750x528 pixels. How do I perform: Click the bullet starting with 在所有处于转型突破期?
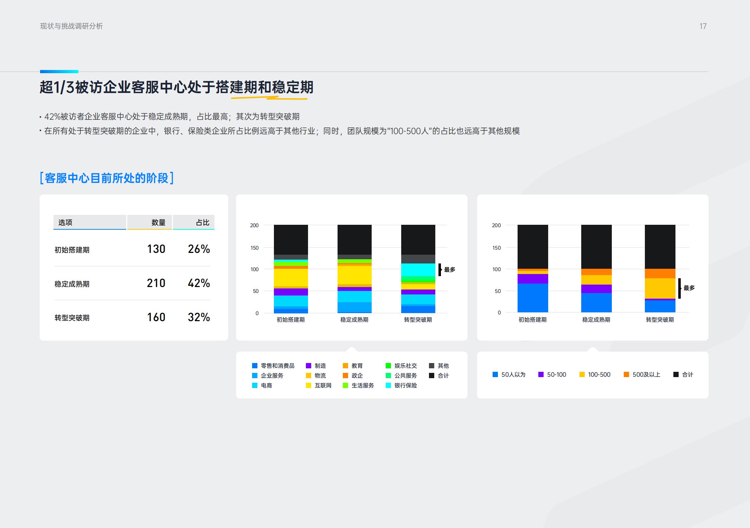point(280,131)
